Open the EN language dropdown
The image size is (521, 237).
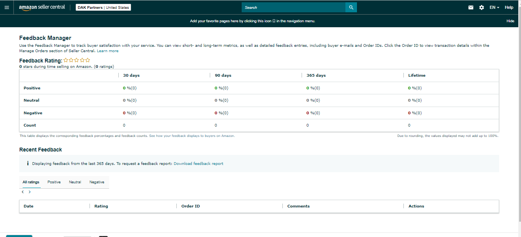(x=494, y=7)
